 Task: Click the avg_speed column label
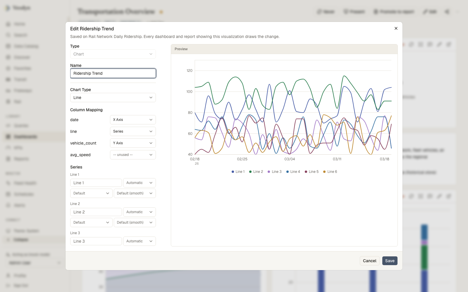[x=80, y=155]
